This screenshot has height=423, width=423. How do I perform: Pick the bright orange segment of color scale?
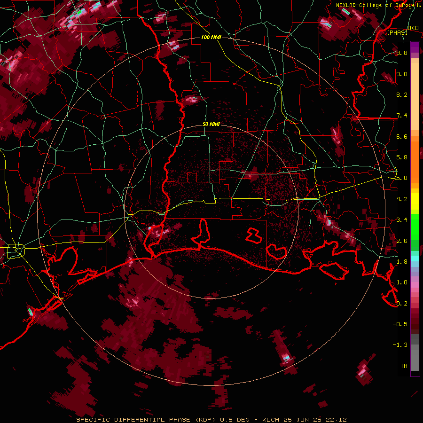pyautogui.click(x=415, y=163)
